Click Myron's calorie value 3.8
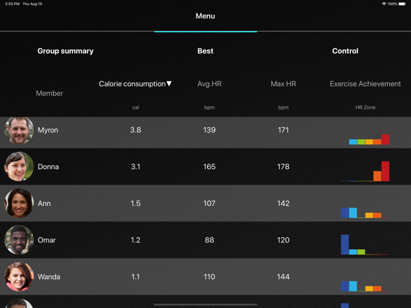Image resolution: width=411 pixels, height=308 pixels. click(x=136, y=130)
